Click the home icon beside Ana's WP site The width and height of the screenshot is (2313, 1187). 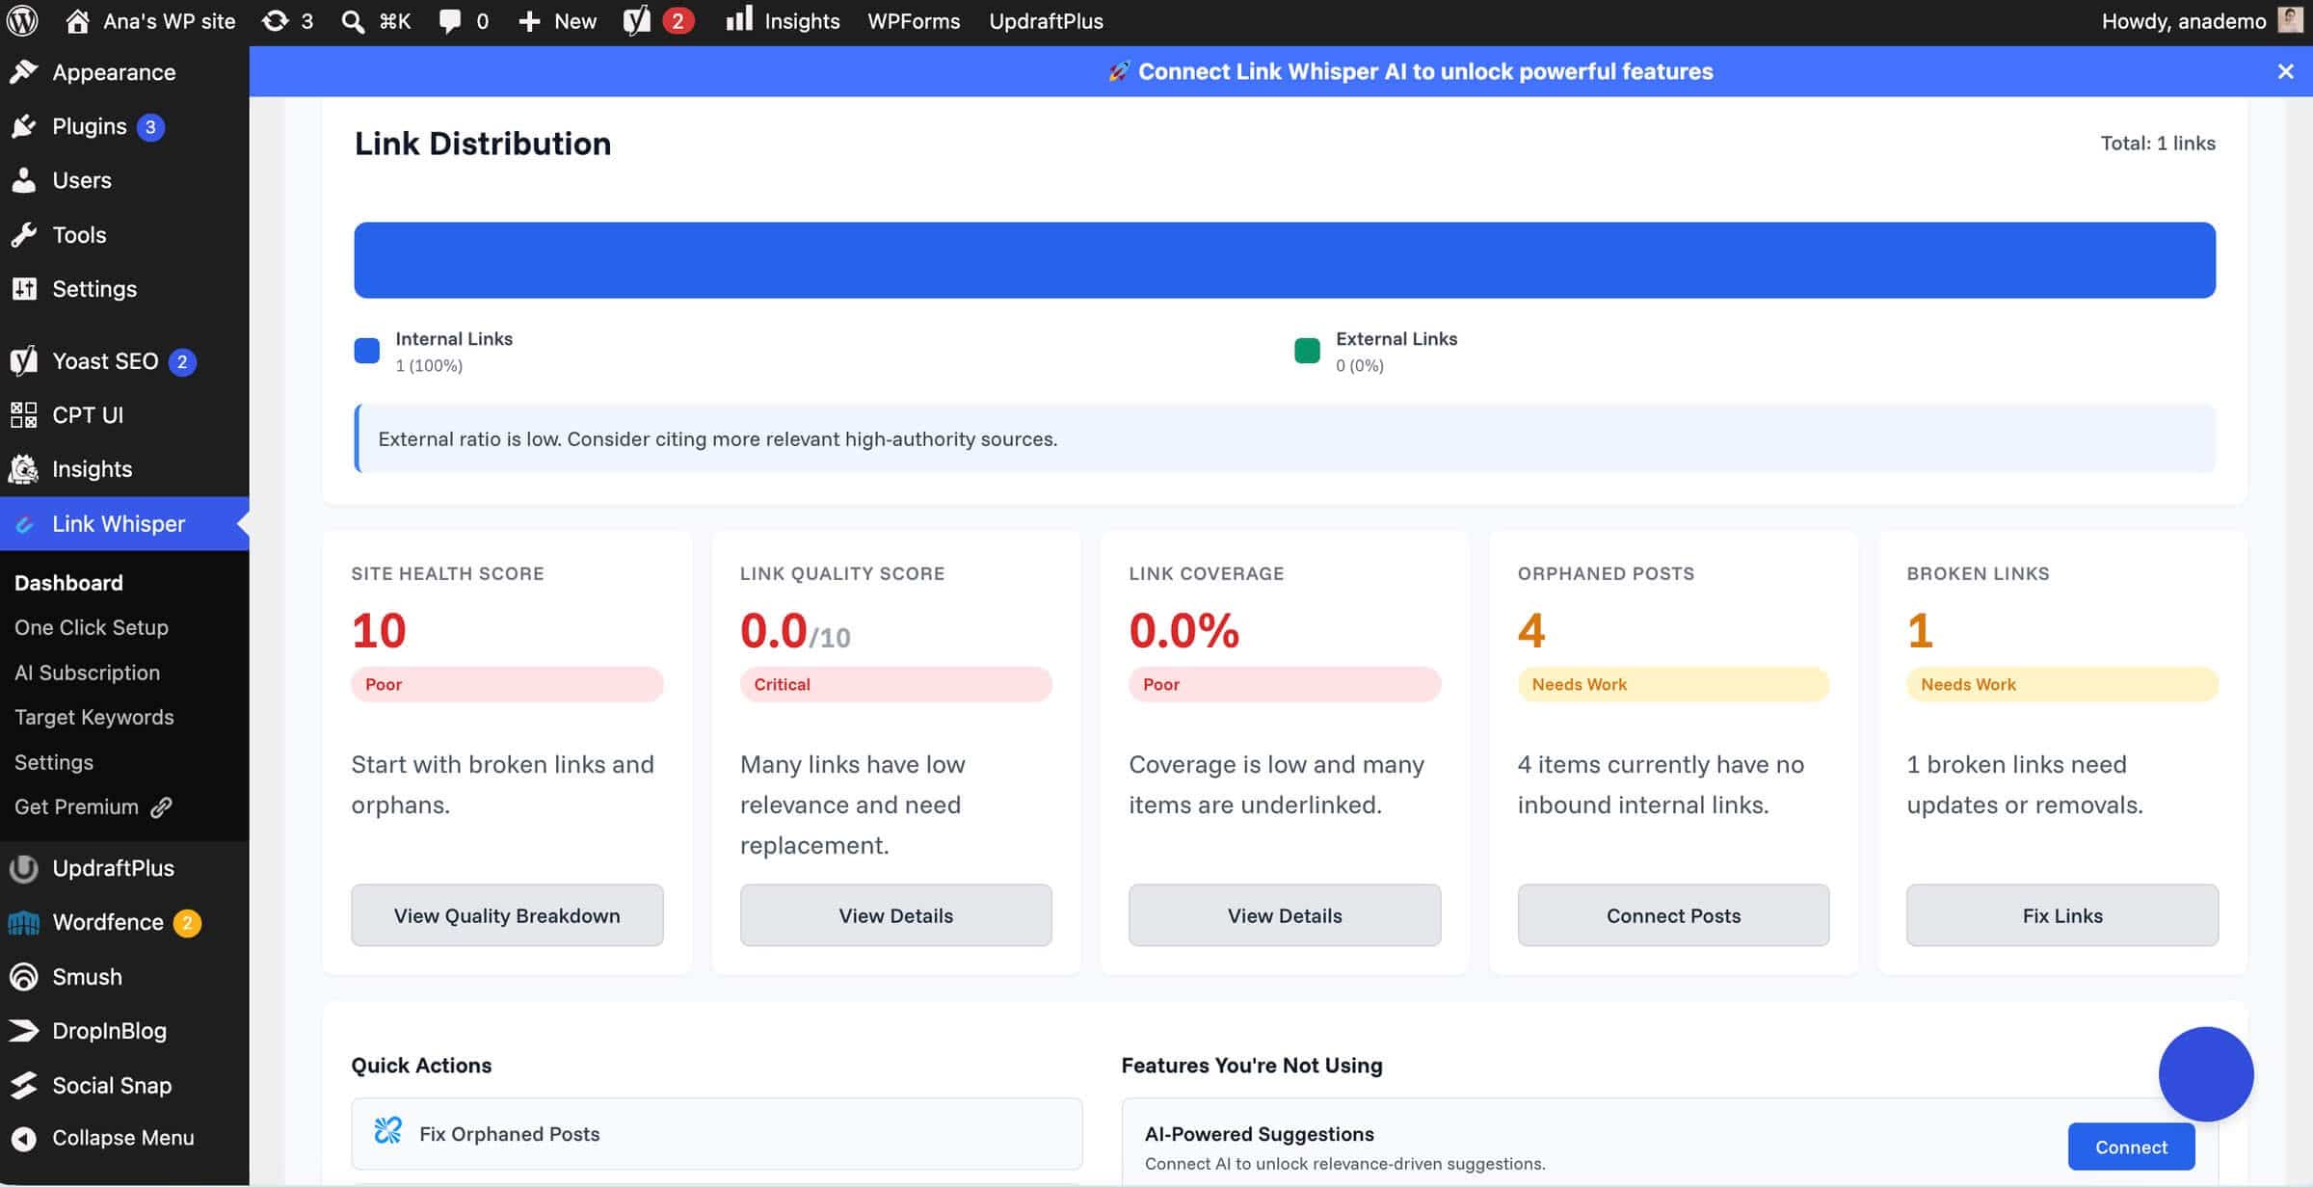point(77,20)
